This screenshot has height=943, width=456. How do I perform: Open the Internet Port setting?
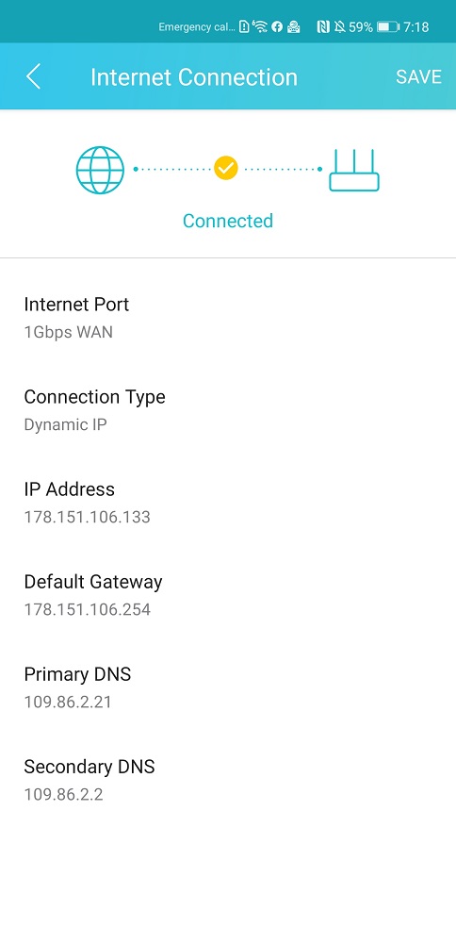click(x=228, y=318)
